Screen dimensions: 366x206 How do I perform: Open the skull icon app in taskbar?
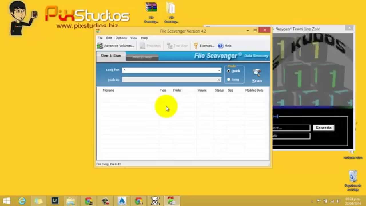click(x=155, y=201)
